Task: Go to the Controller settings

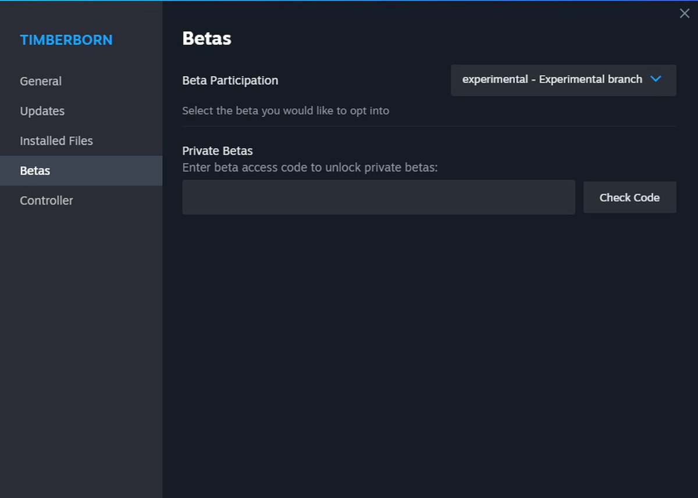Action: (47, 201)
